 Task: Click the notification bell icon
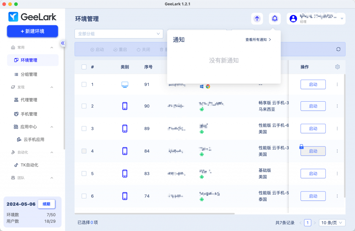click(275, 19)
